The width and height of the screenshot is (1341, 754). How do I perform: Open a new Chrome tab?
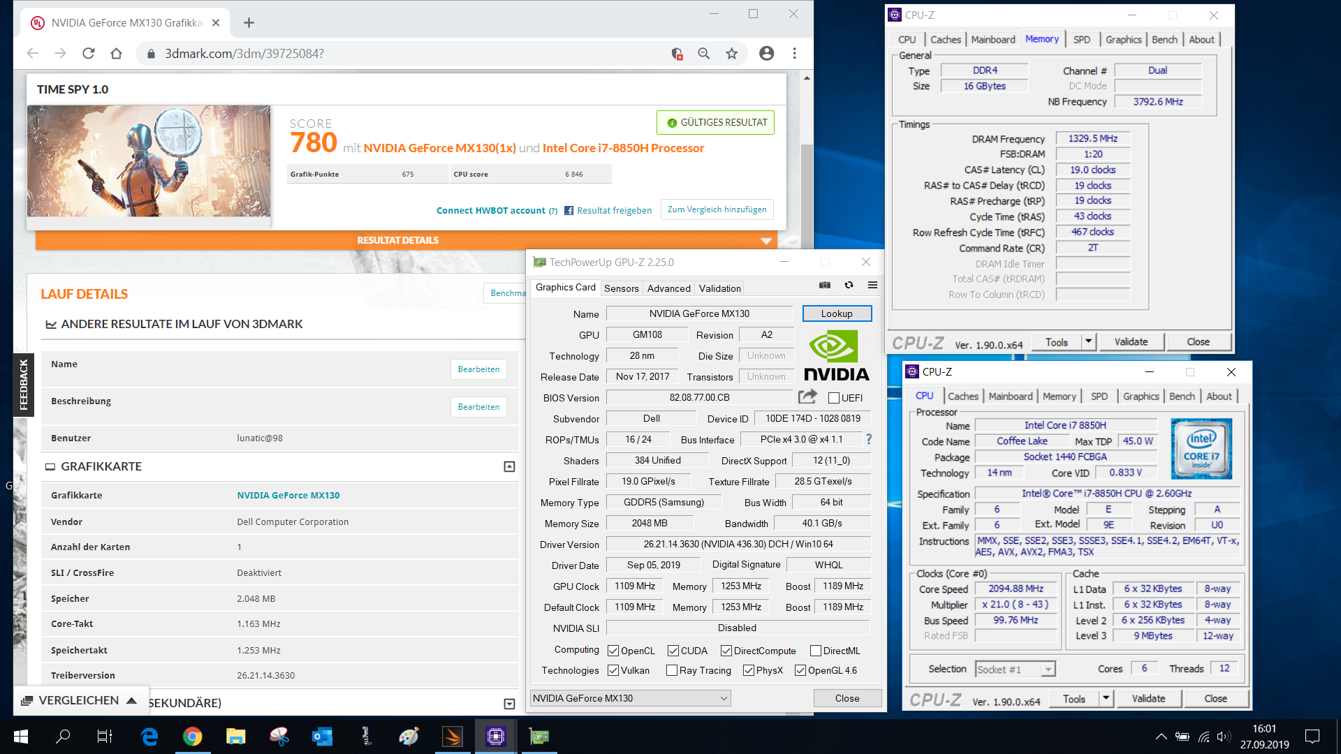[249, 23]
